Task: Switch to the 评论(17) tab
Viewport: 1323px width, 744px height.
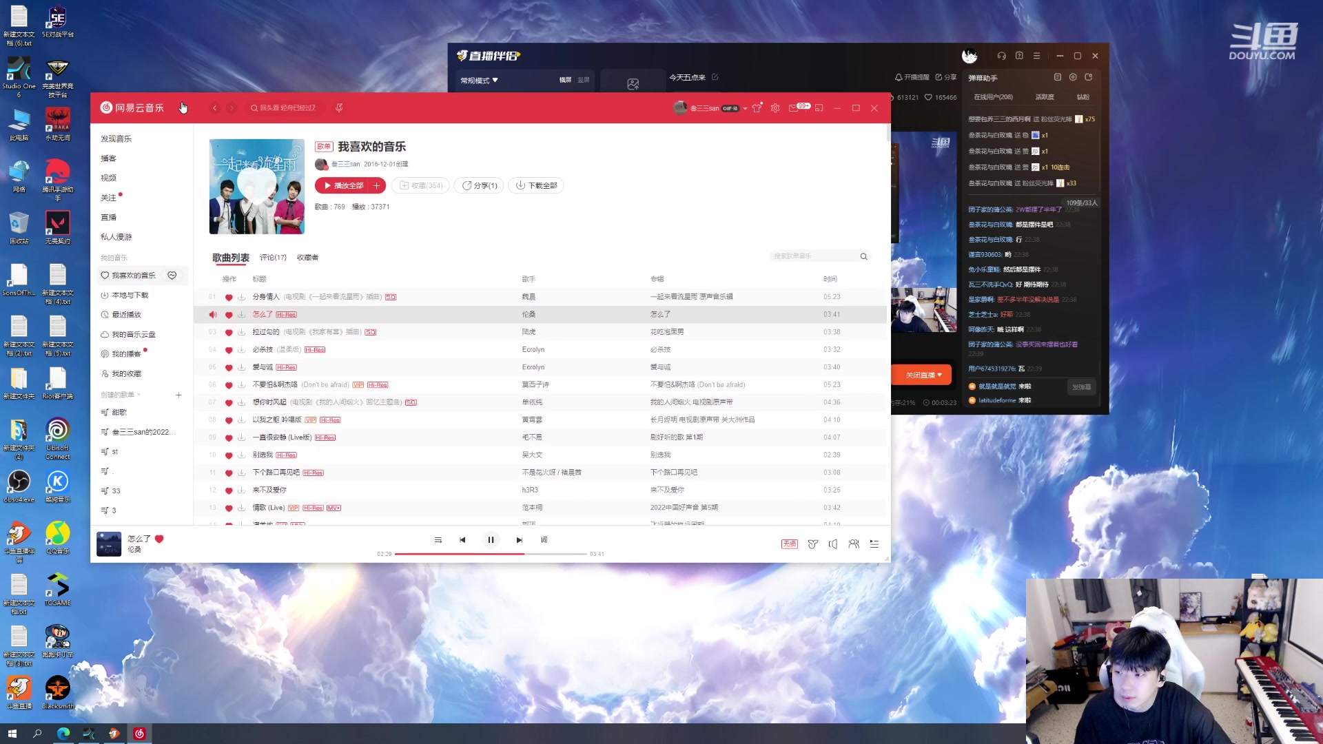Action: tap(273, 258)
